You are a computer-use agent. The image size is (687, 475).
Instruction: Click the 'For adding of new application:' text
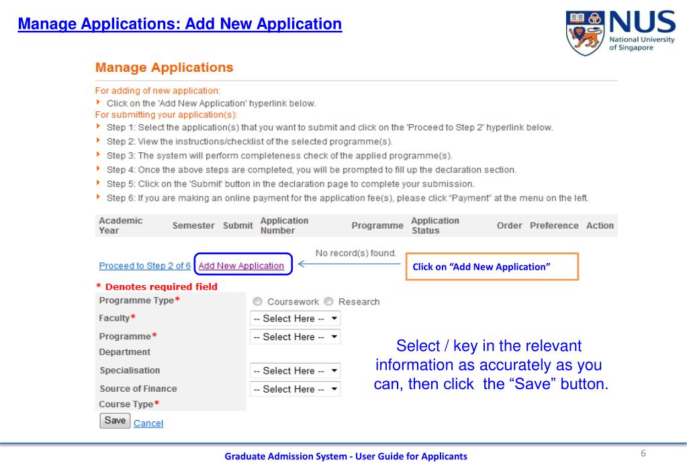pyautogui.click(x=158, y=91)
